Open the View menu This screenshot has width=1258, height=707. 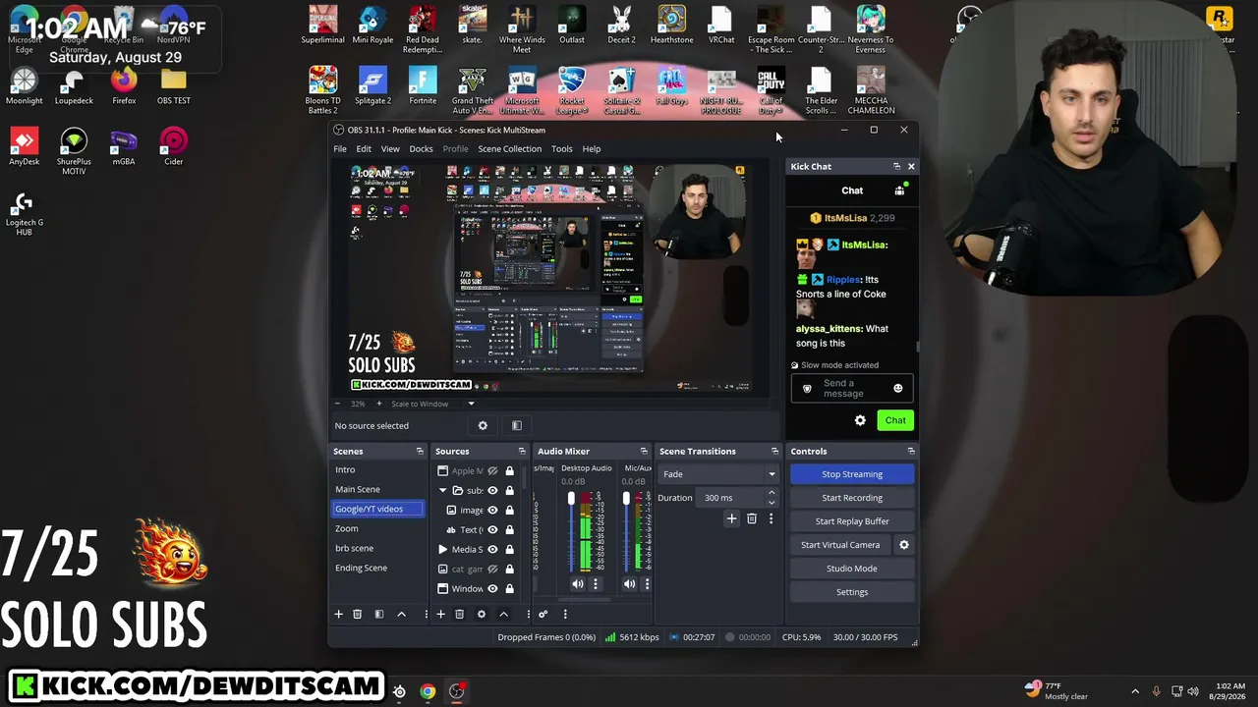(x=390, y=149)
